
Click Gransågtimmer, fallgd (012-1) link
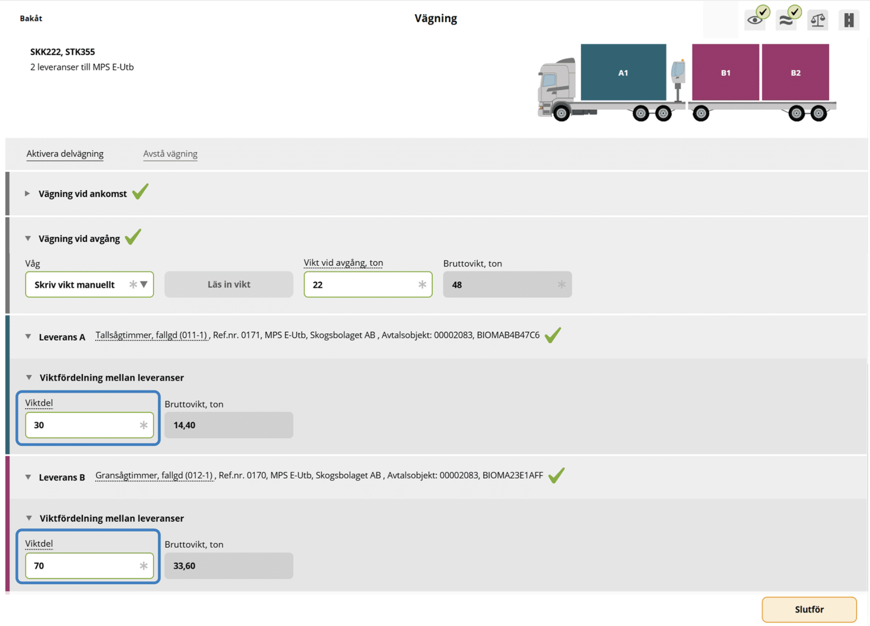pyautogui.click(x=155, y=475)
